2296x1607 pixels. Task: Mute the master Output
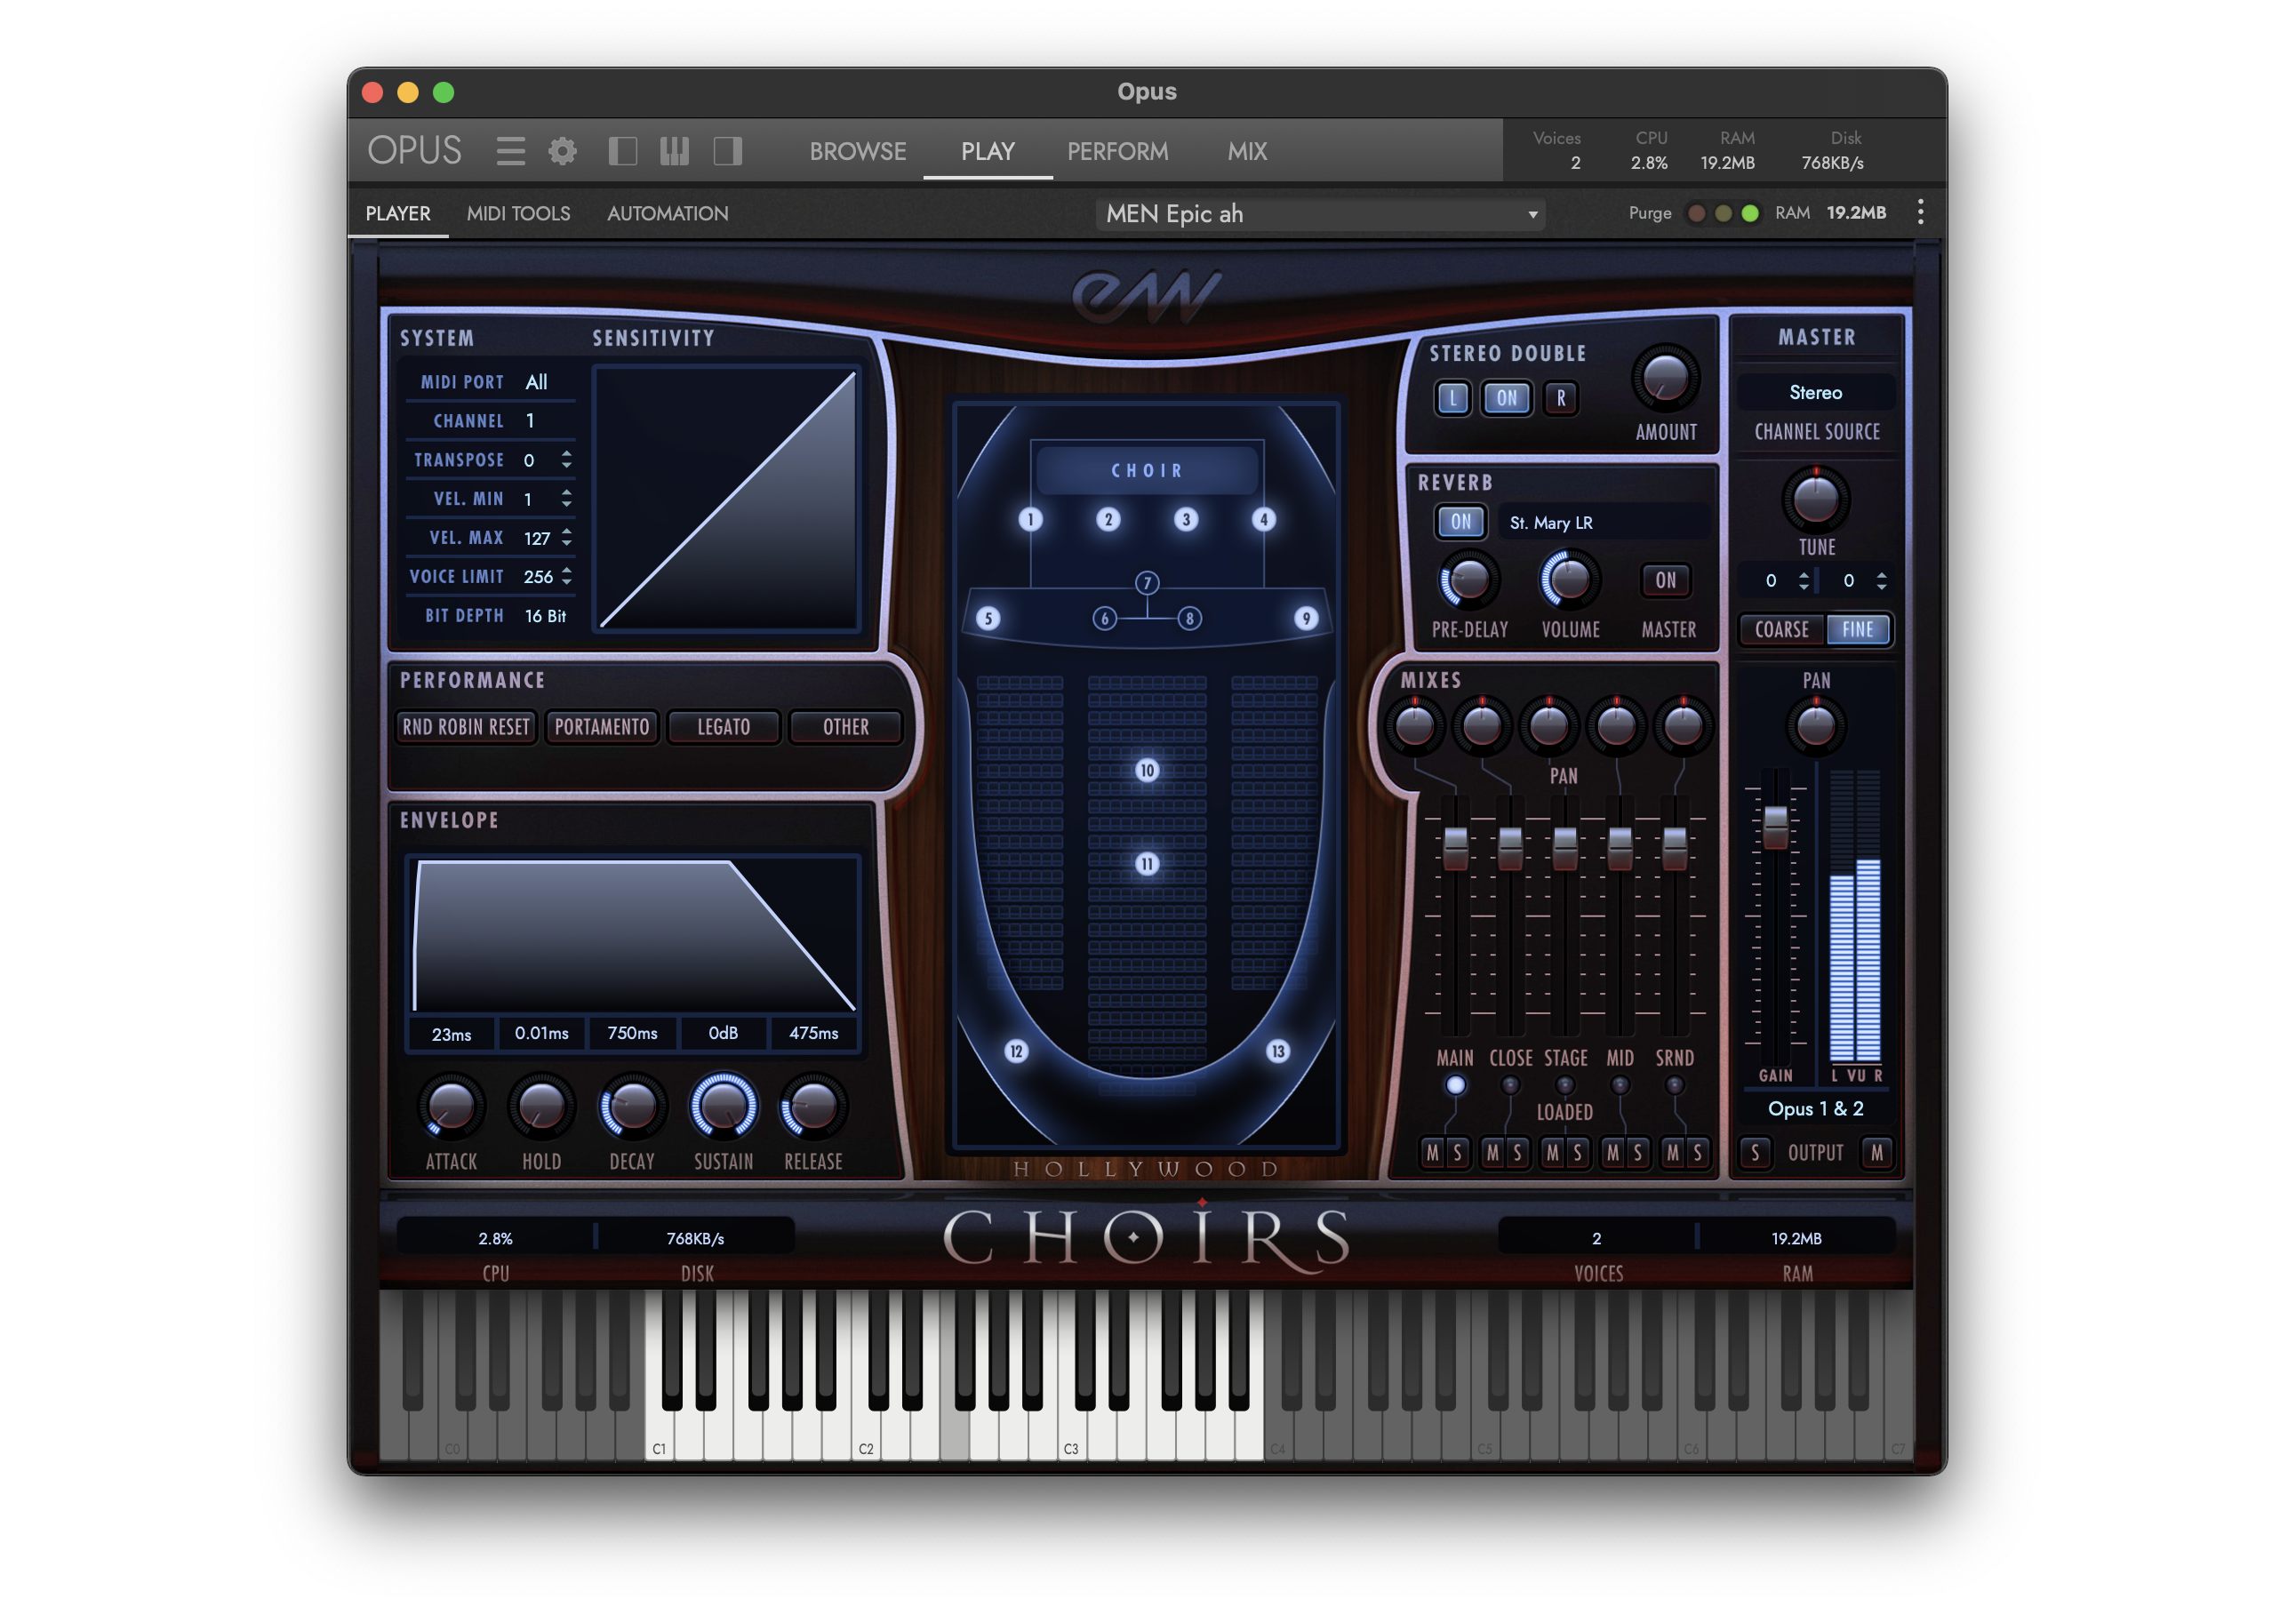1877,1153
